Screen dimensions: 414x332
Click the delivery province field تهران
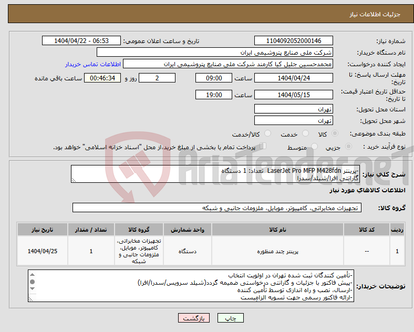pos(294,109)
